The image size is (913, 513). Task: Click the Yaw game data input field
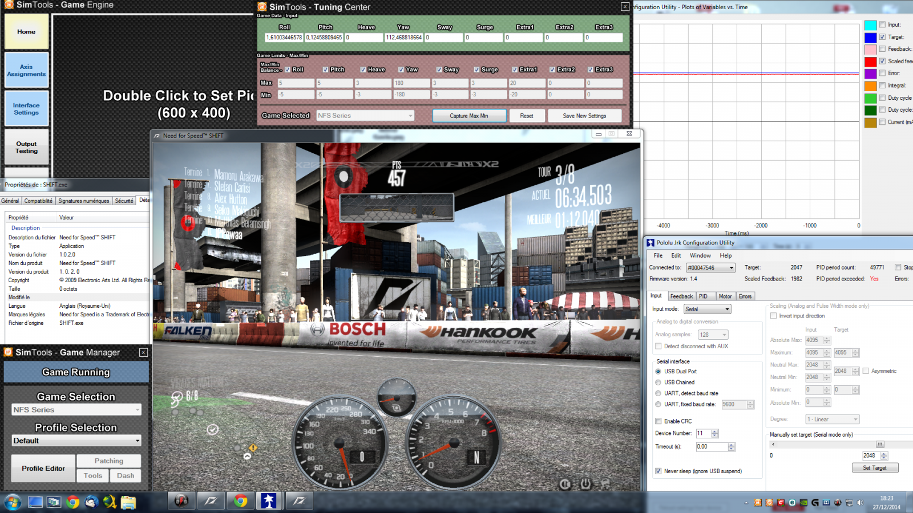click(403, 38)
